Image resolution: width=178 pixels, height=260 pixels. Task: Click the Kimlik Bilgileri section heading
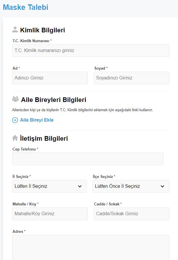[42, 30]
